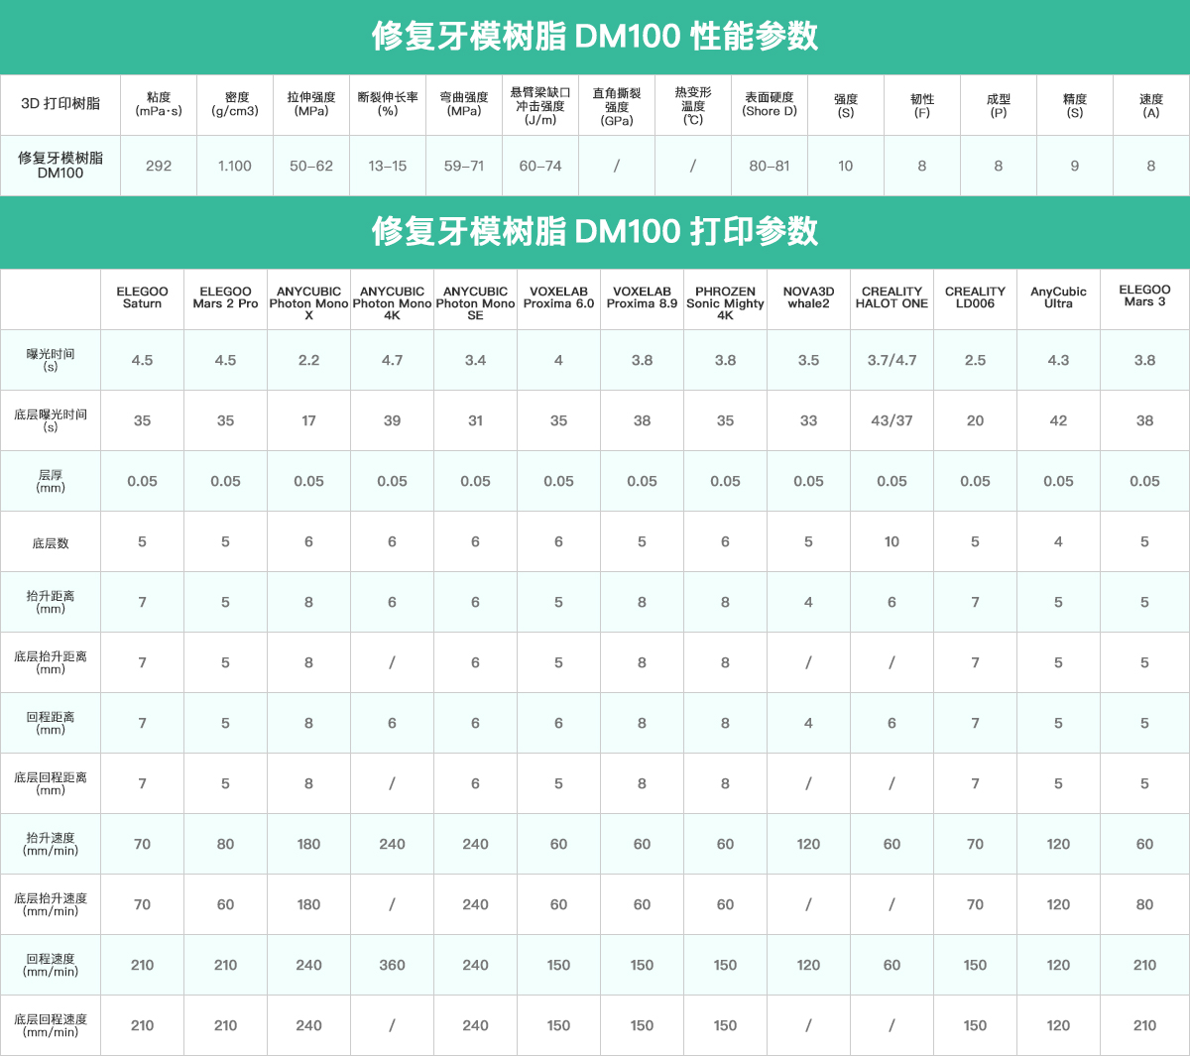Select the "ELEGOO Mars 2 Pro" printer header
The image size is (1190, 1056).
tap(225, 297)
